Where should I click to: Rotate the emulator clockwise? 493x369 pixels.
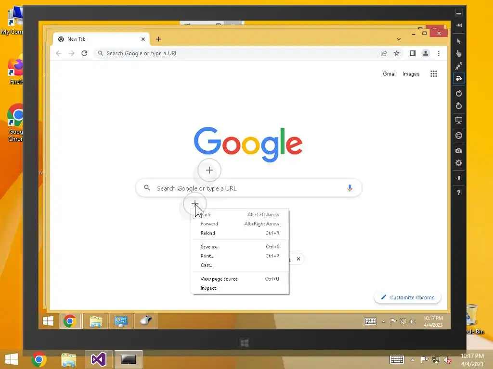(x=459, y=93)
